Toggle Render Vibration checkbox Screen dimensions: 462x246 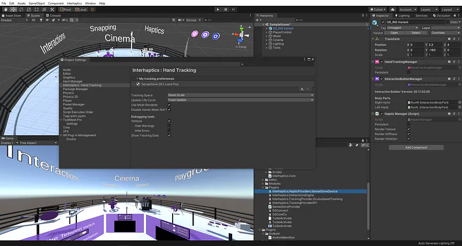click(409, 139)
